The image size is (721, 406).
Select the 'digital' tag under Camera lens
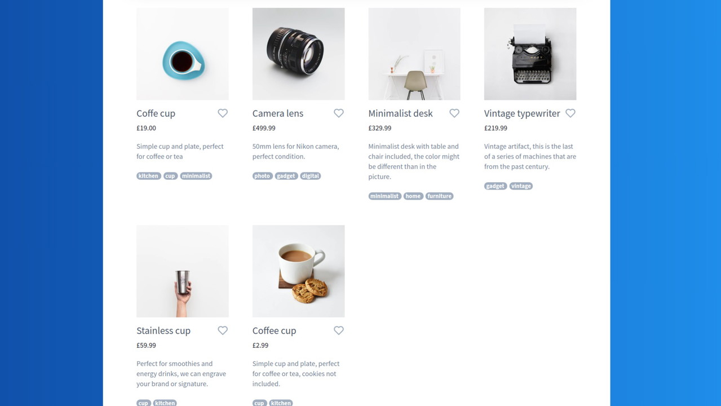[310, 176]
